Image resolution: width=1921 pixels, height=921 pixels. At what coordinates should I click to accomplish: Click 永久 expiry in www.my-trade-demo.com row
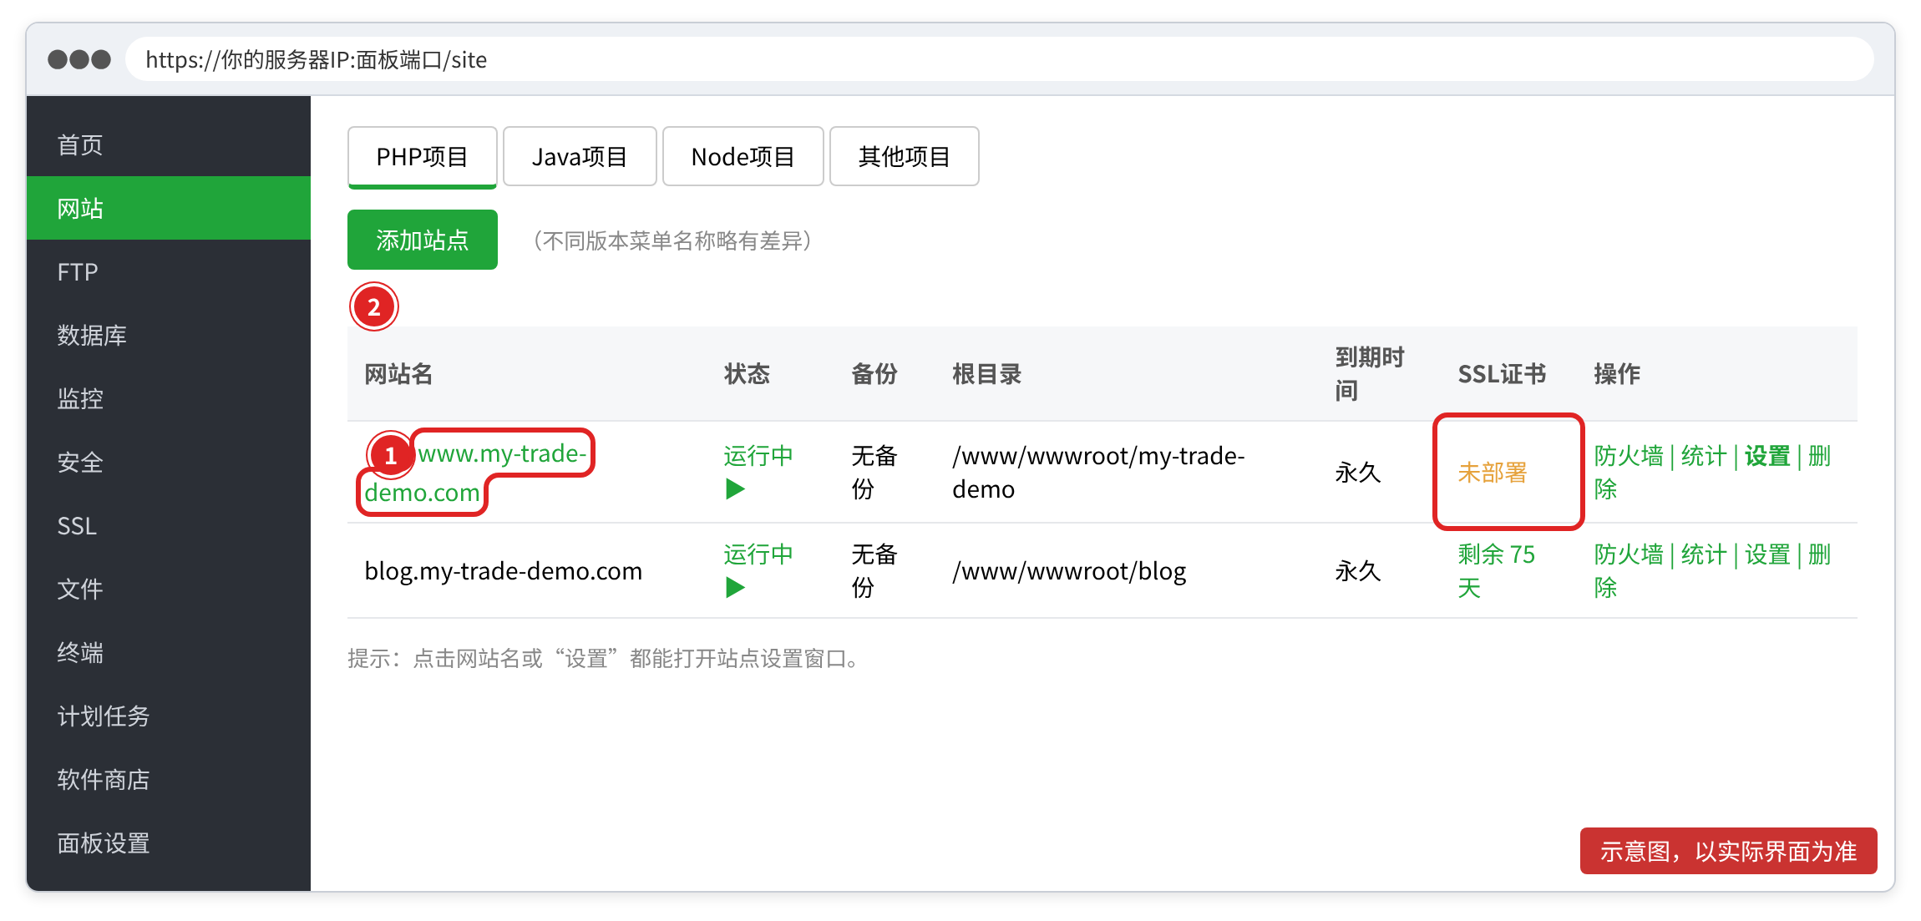[1357, 473]
